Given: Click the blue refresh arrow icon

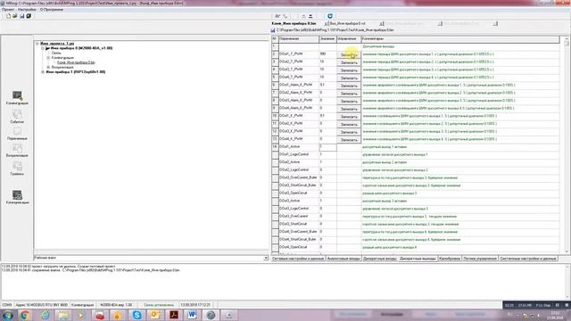Looking at the screenshot, I should click(330, 16).
